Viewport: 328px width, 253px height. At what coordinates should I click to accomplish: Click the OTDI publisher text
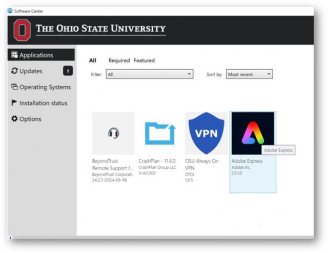pos(190,174)
